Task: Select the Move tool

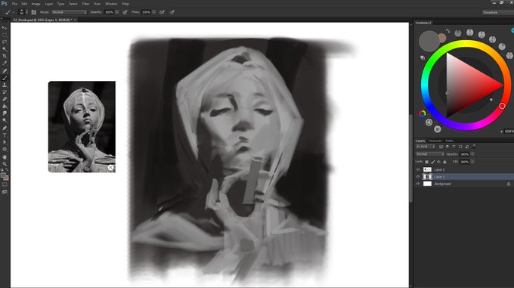Action: 5,28
